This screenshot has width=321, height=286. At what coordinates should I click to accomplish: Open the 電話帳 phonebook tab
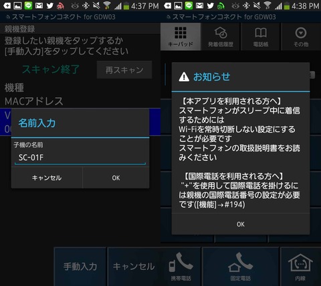coord(260,37)
